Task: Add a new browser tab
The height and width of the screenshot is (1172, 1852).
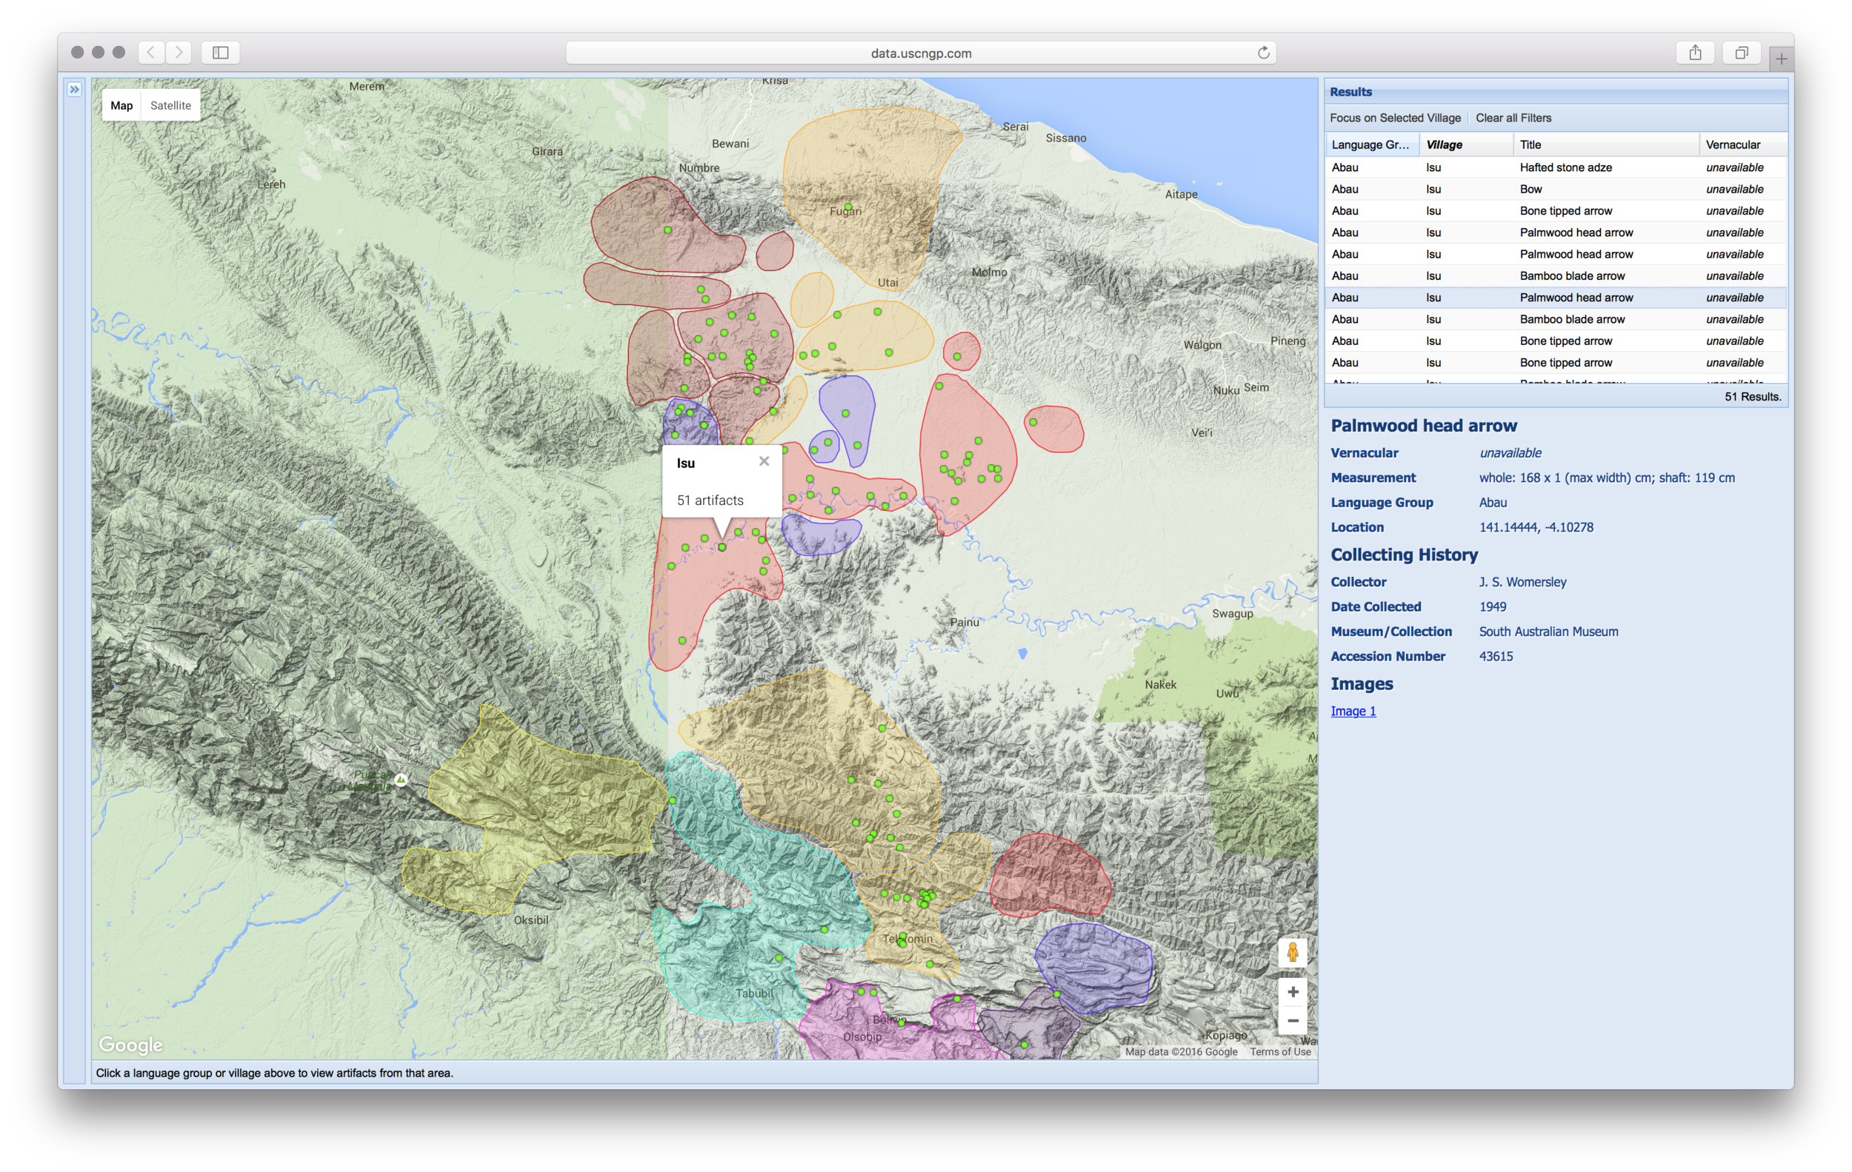Action: pyautogui.click(x=1781, y=58)
